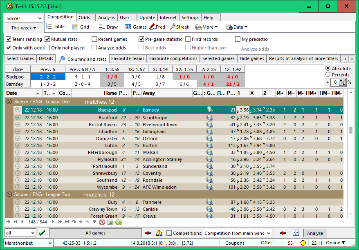Expand the This week period dropdown
This screenshot has width=359, height=250.
[x=24, y=28]
